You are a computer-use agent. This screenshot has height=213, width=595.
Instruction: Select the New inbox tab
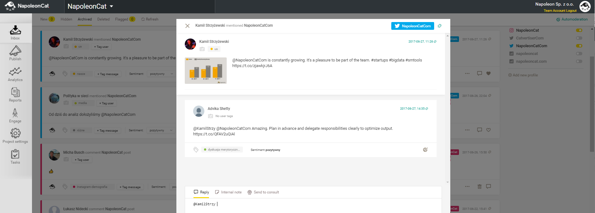48,19
